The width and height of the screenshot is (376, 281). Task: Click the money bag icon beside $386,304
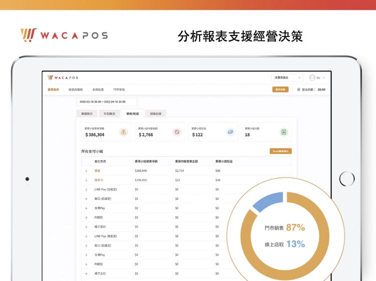click(x=123, y=132)
